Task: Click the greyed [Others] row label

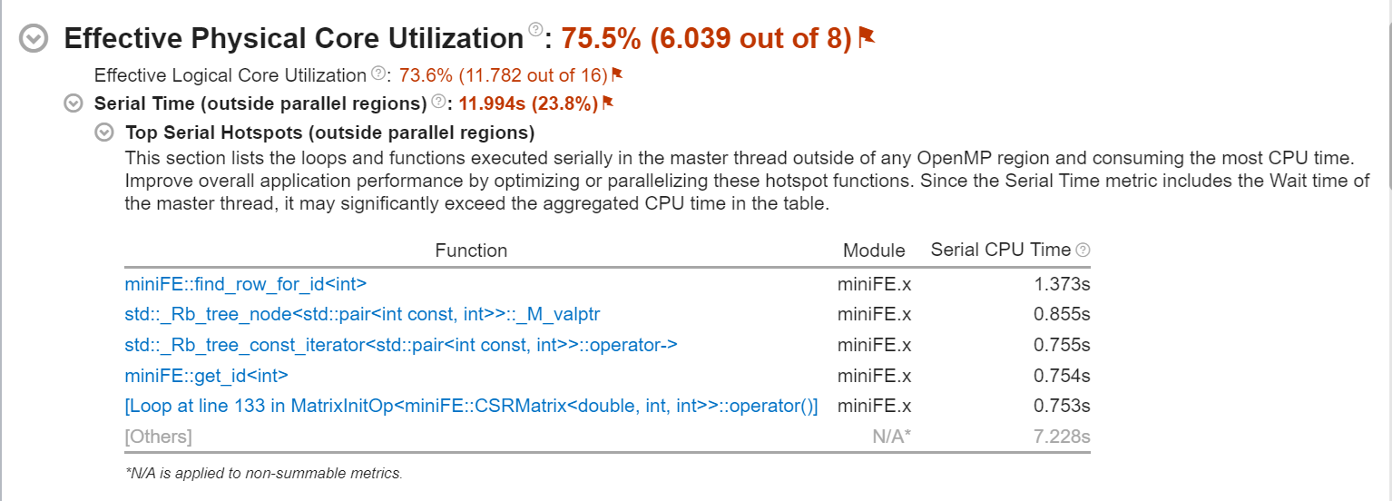Action: [158, 437]
